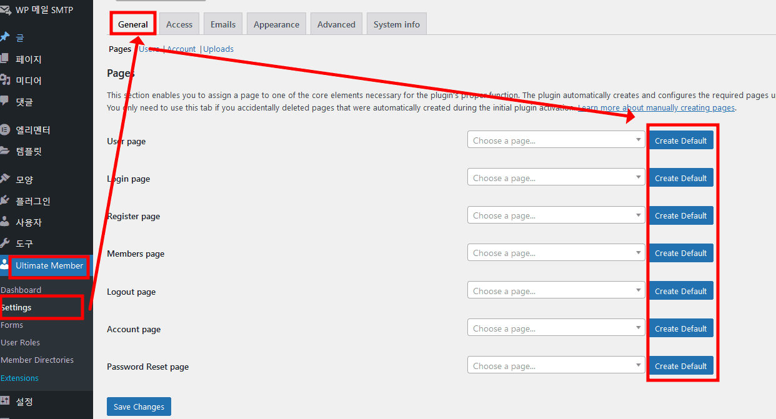Open the Account page dropdown

(x=556, y=328)
